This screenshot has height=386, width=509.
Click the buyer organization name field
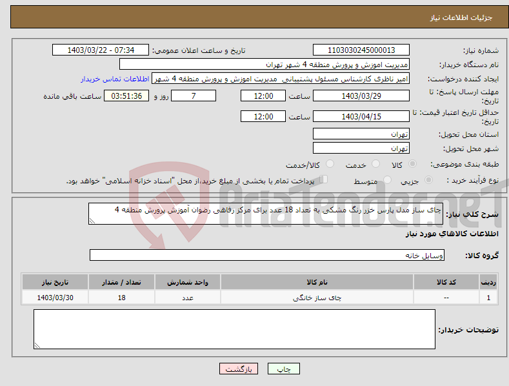(x=264, y=65)
